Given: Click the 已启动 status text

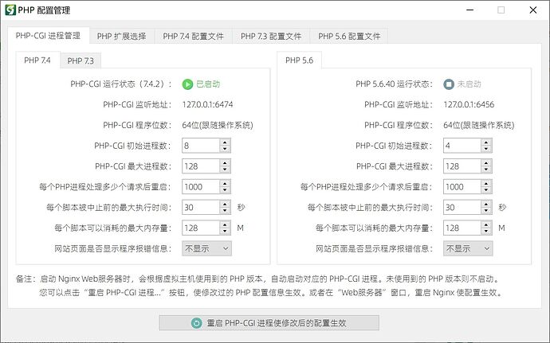Looking at the screenshot, I should 208,84.
